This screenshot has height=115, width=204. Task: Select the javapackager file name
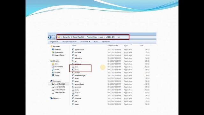point(79,84)
